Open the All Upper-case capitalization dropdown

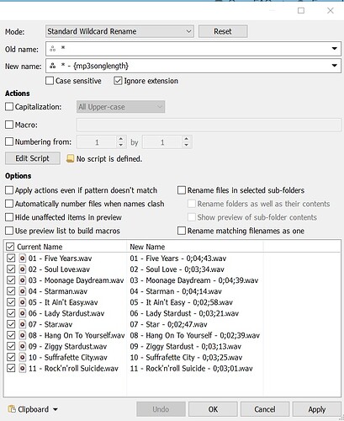click(120, 107)
